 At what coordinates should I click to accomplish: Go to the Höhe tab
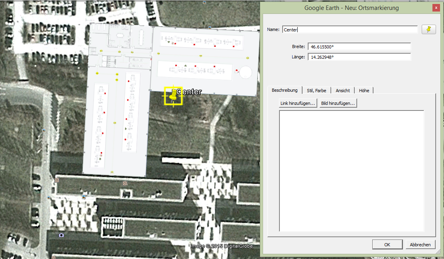pyautogui.click(x=363, y=91)
